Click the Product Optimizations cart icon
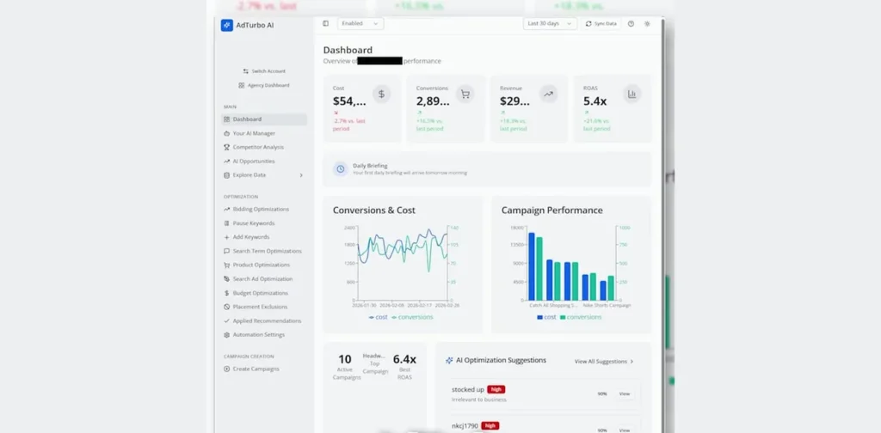 click(x=226, y=265)
